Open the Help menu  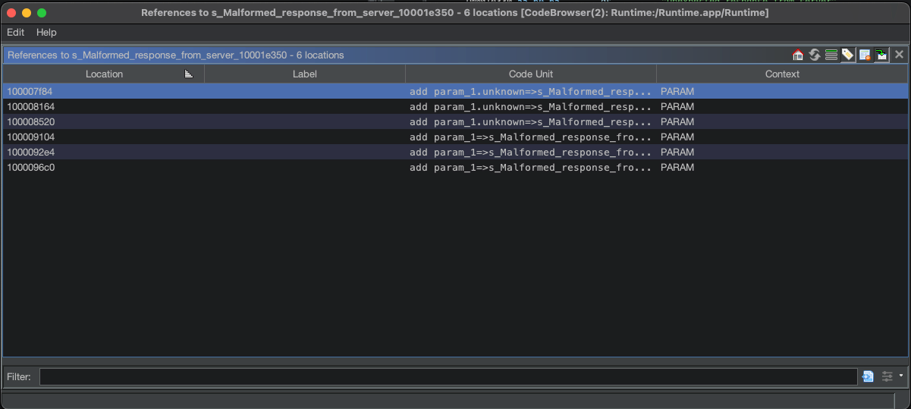(x=46, y=33)
